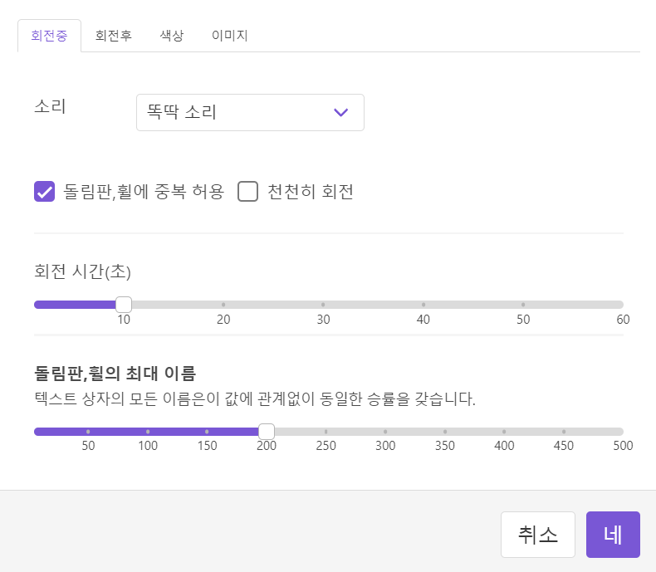Screen dimensions: 656x572
Task: Go to the 이미지 tab
Action: (x=230, y=36)
